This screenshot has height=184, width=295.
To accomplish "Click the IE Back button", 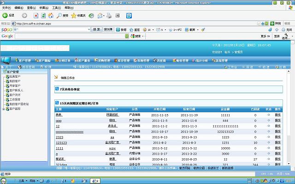I will click(x=8, y=16).
